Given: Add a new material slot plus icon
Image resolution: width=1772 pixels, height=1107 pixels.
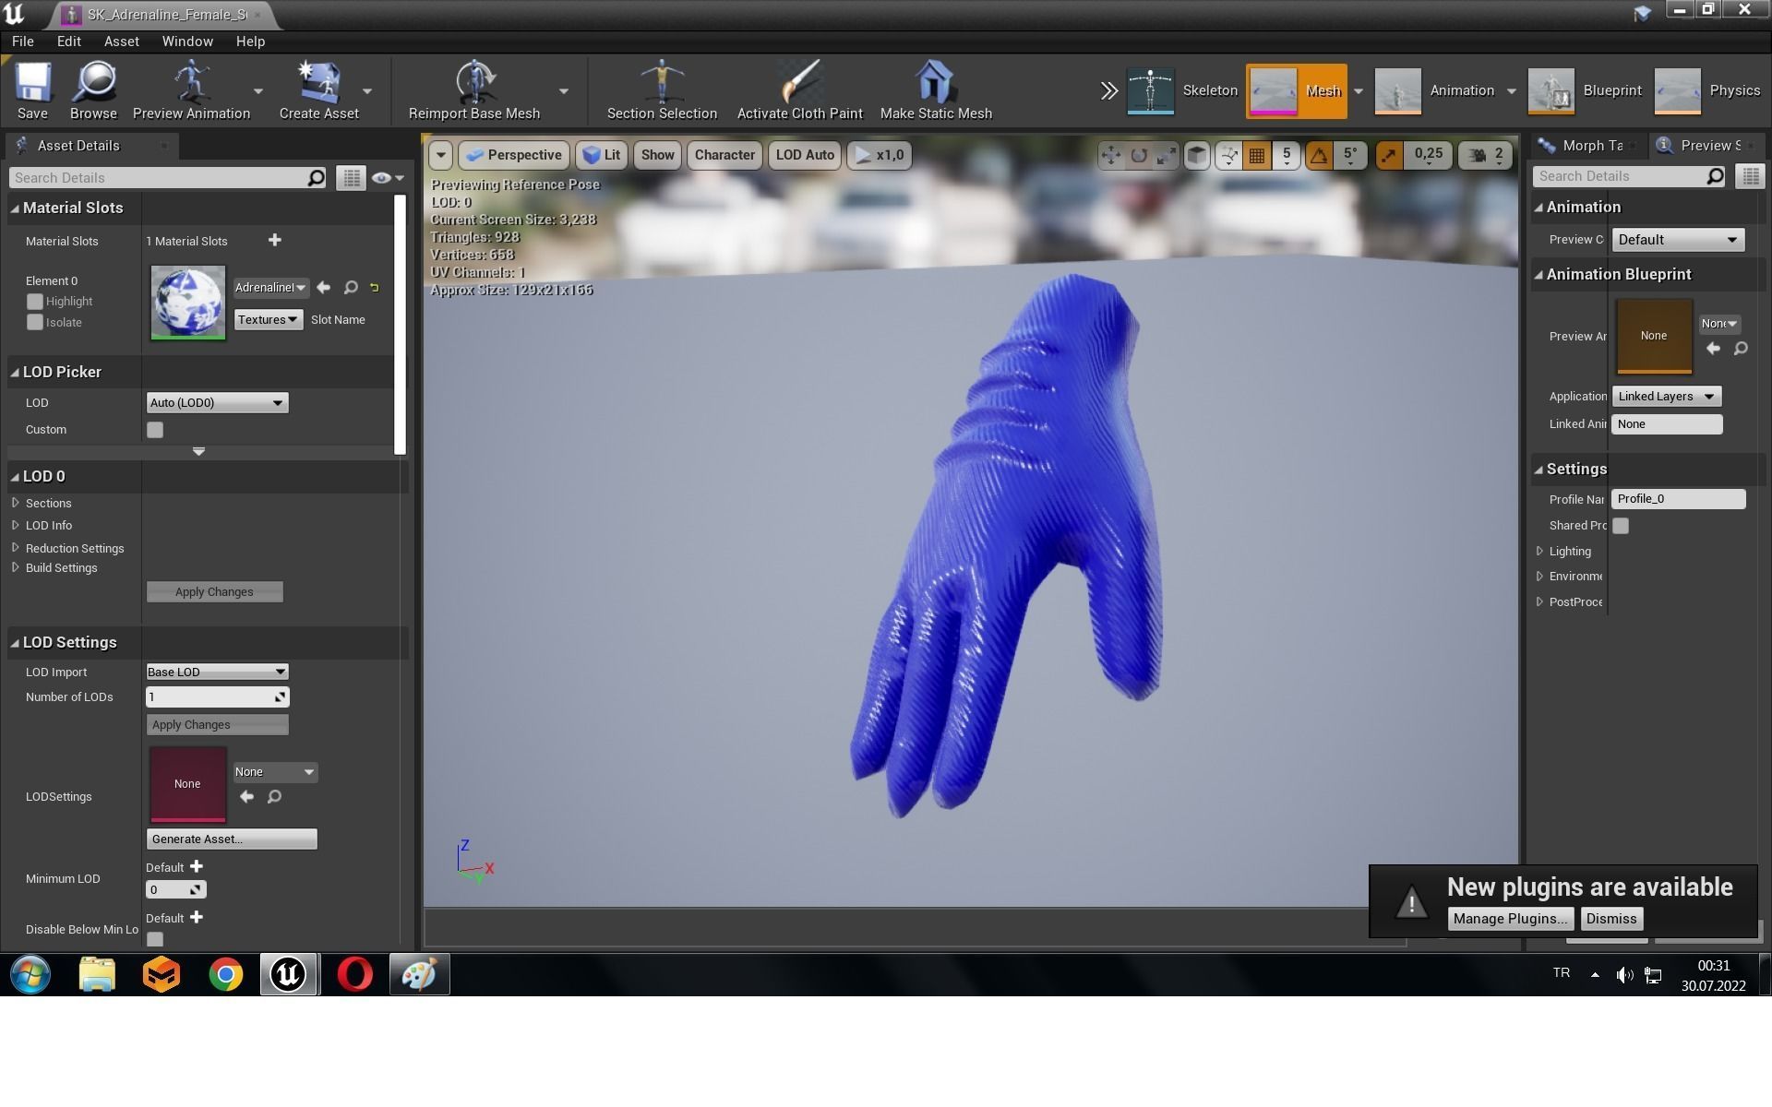Looking at the screenshot, I should [x=274, y=241].
